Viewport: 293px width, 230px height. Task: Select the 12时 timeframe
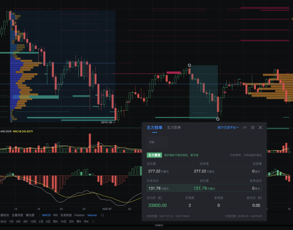(x=33, y=221)
